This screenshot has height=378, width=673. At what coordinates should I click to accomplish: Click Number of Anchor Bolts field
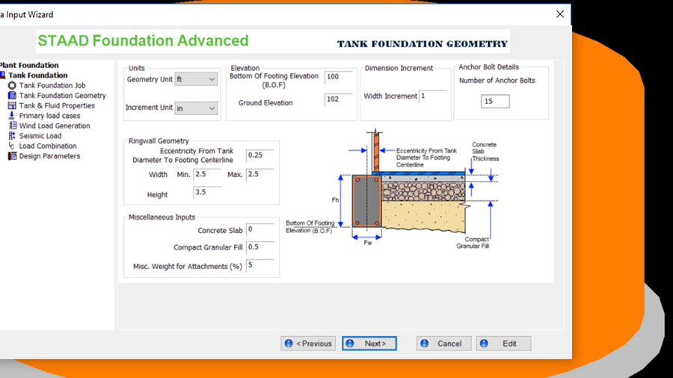(495, 102)
